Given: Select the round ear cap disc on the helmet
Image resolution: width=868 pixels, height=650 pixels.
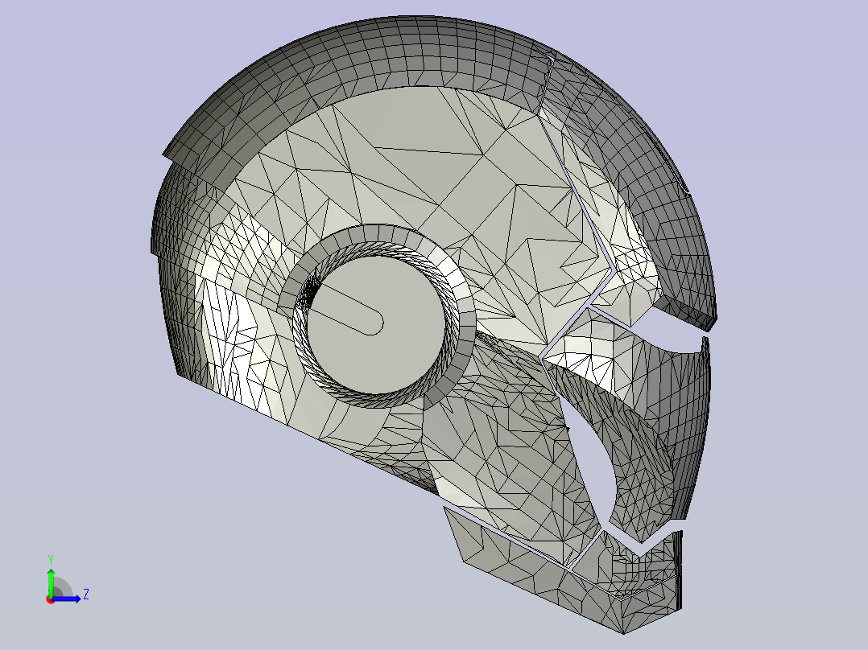Looking at the screenshot, I should click(x=376, y=325).
